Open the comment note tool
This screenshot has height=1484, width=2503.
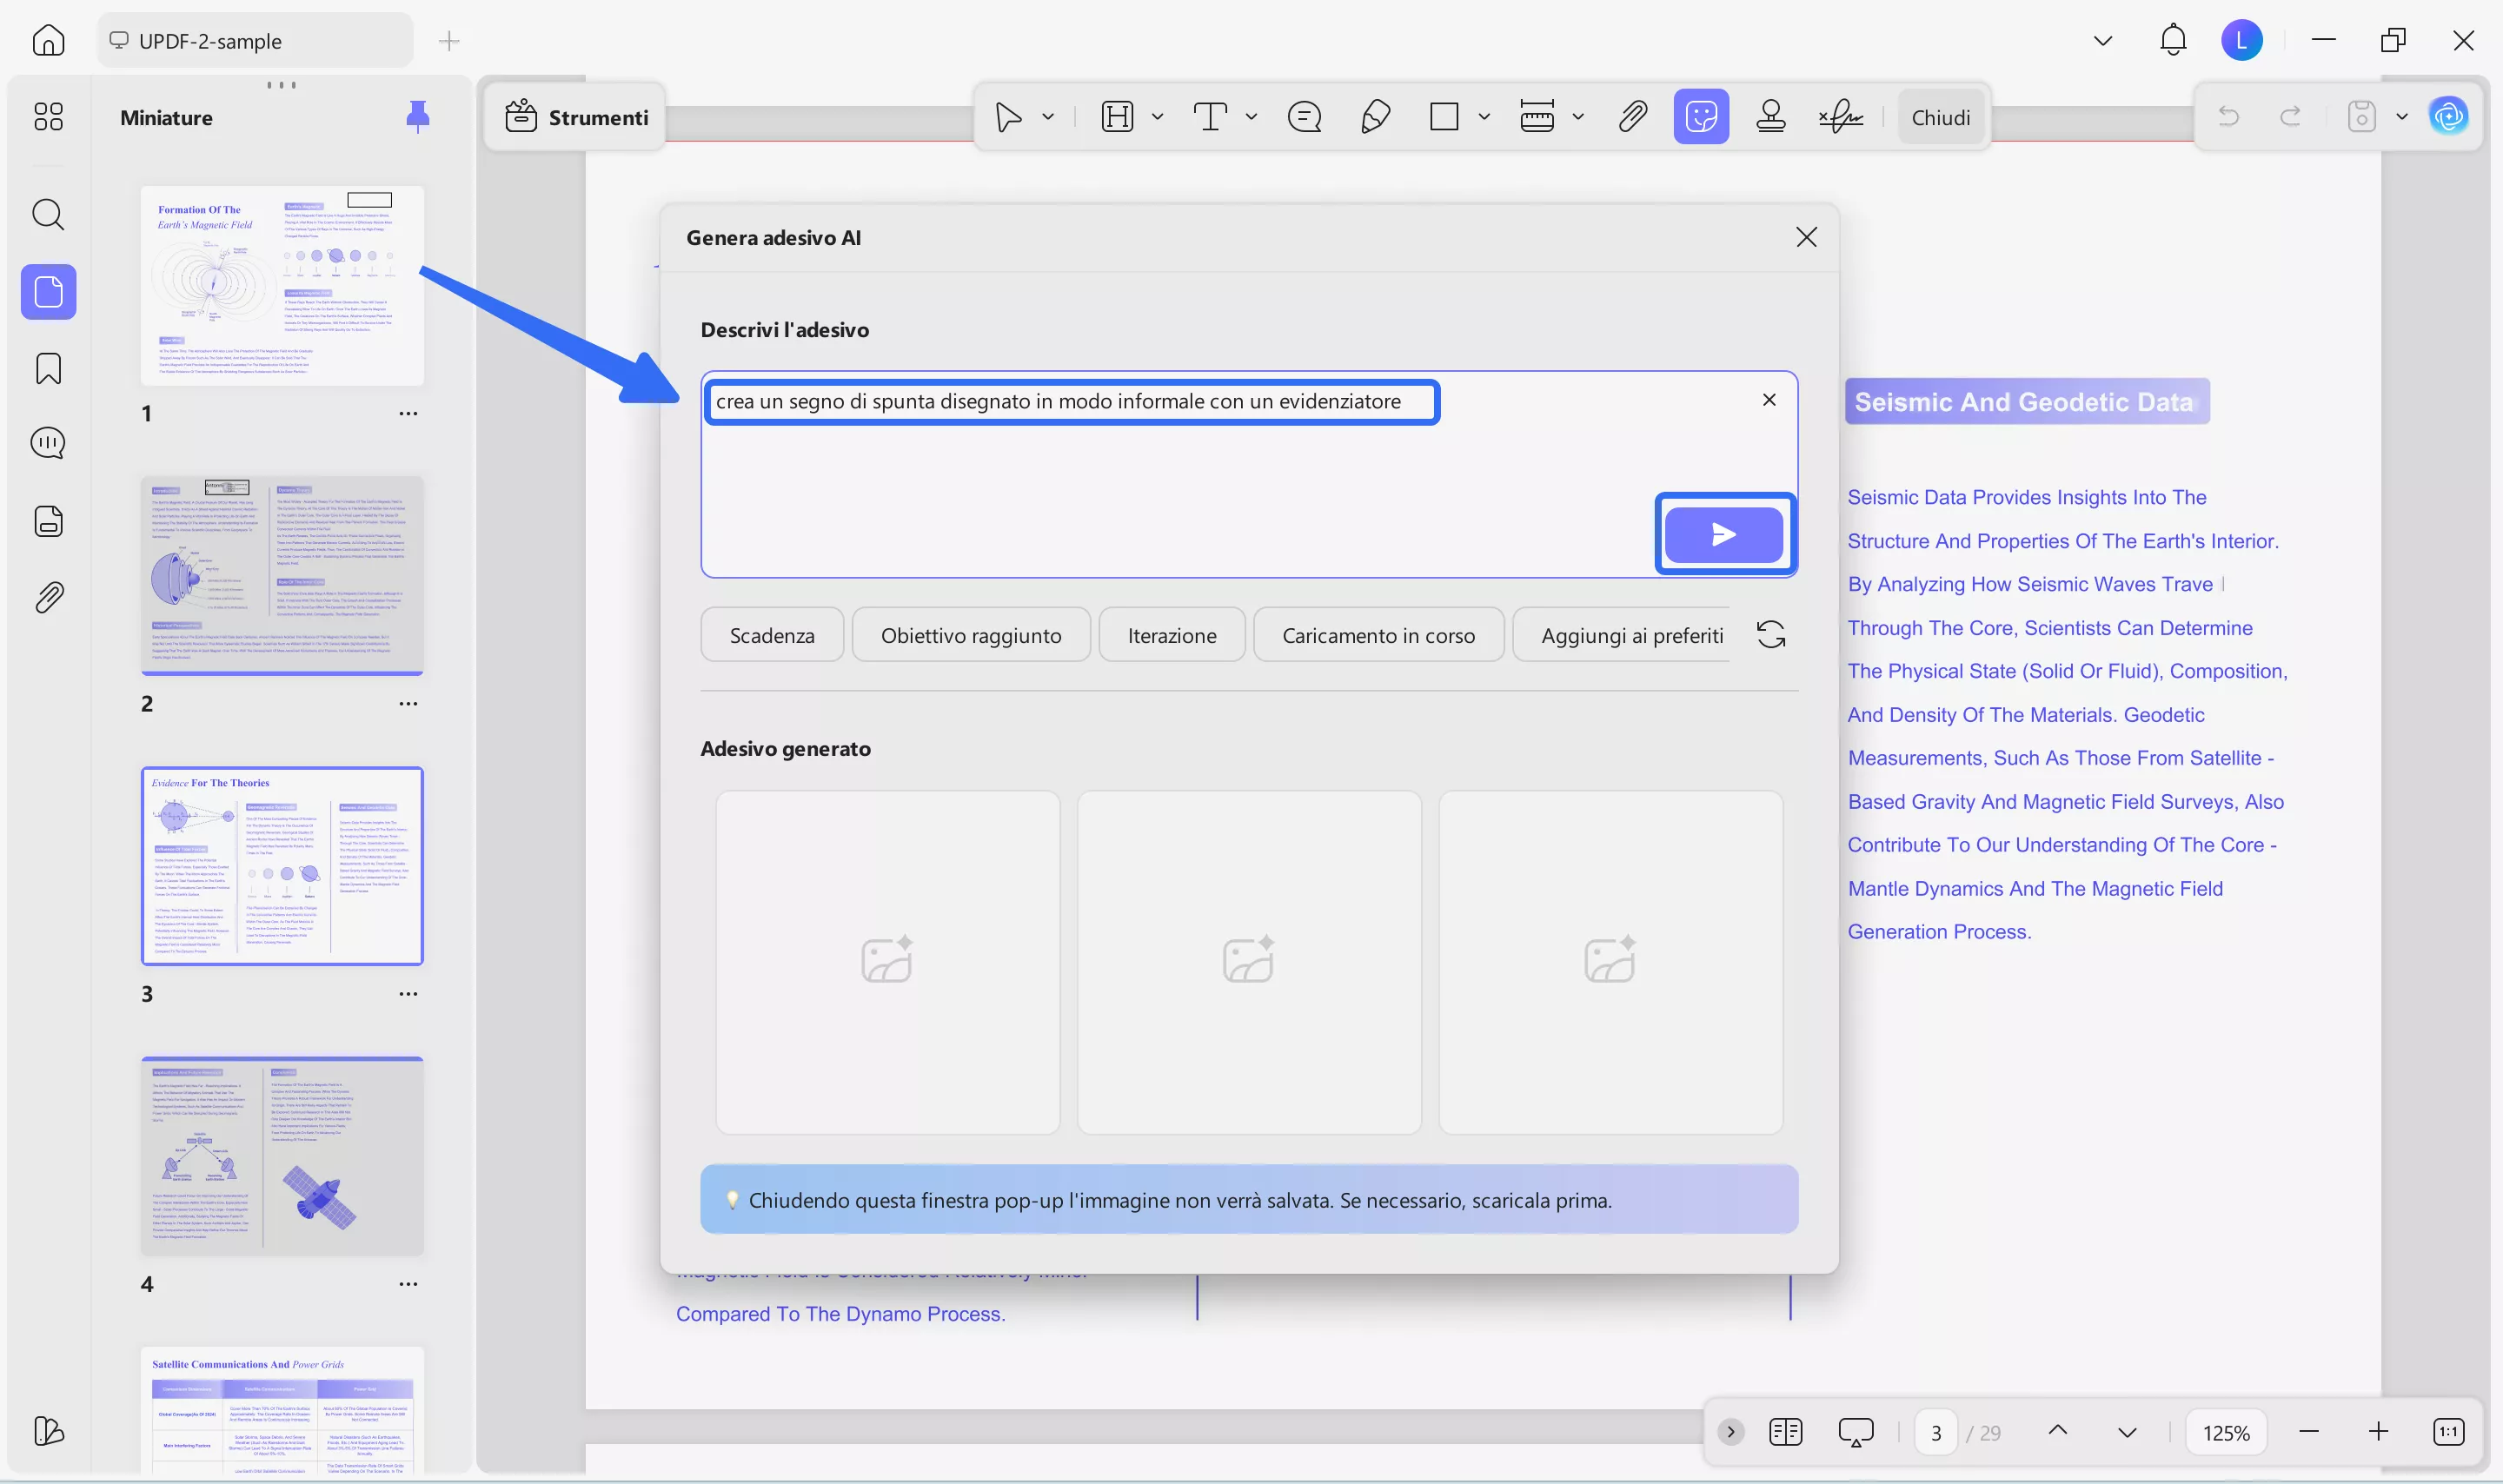click(1304, 117)
